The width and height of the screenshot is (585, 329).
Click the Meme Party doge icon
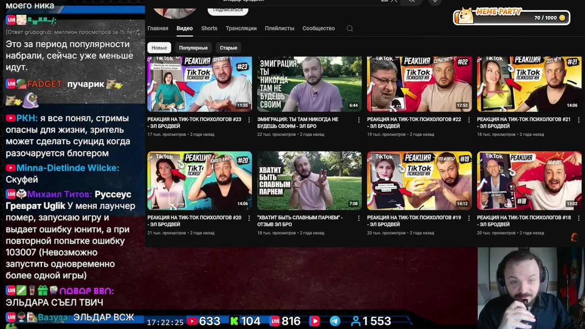click(x=465, y=16)
